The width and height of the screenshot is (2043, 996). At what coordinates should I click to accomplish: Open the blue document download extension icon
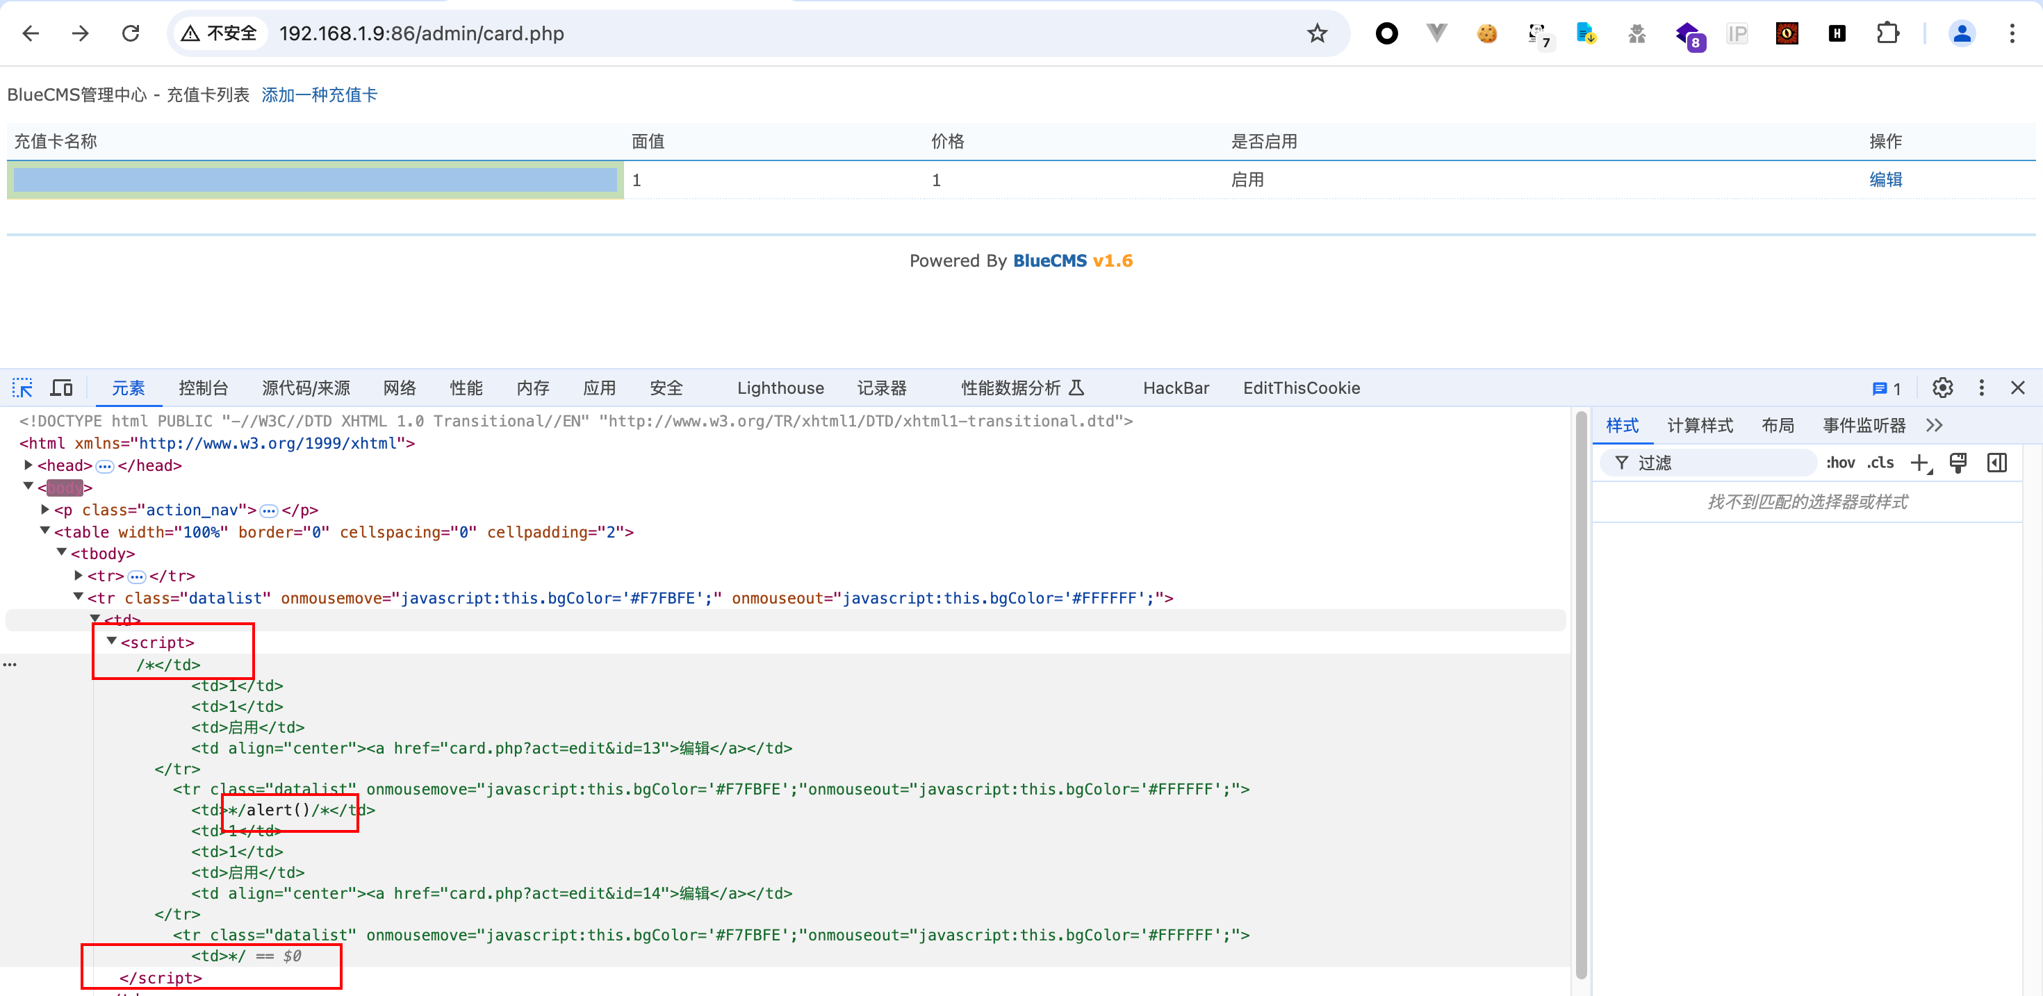point(1586,33)
